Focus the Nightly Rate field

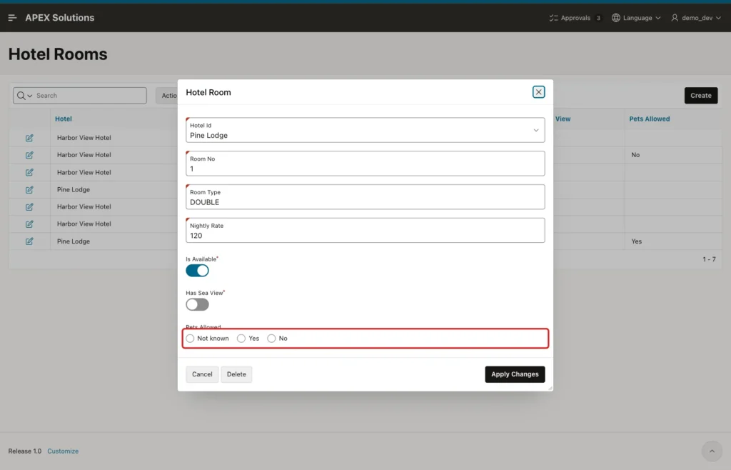365,230
